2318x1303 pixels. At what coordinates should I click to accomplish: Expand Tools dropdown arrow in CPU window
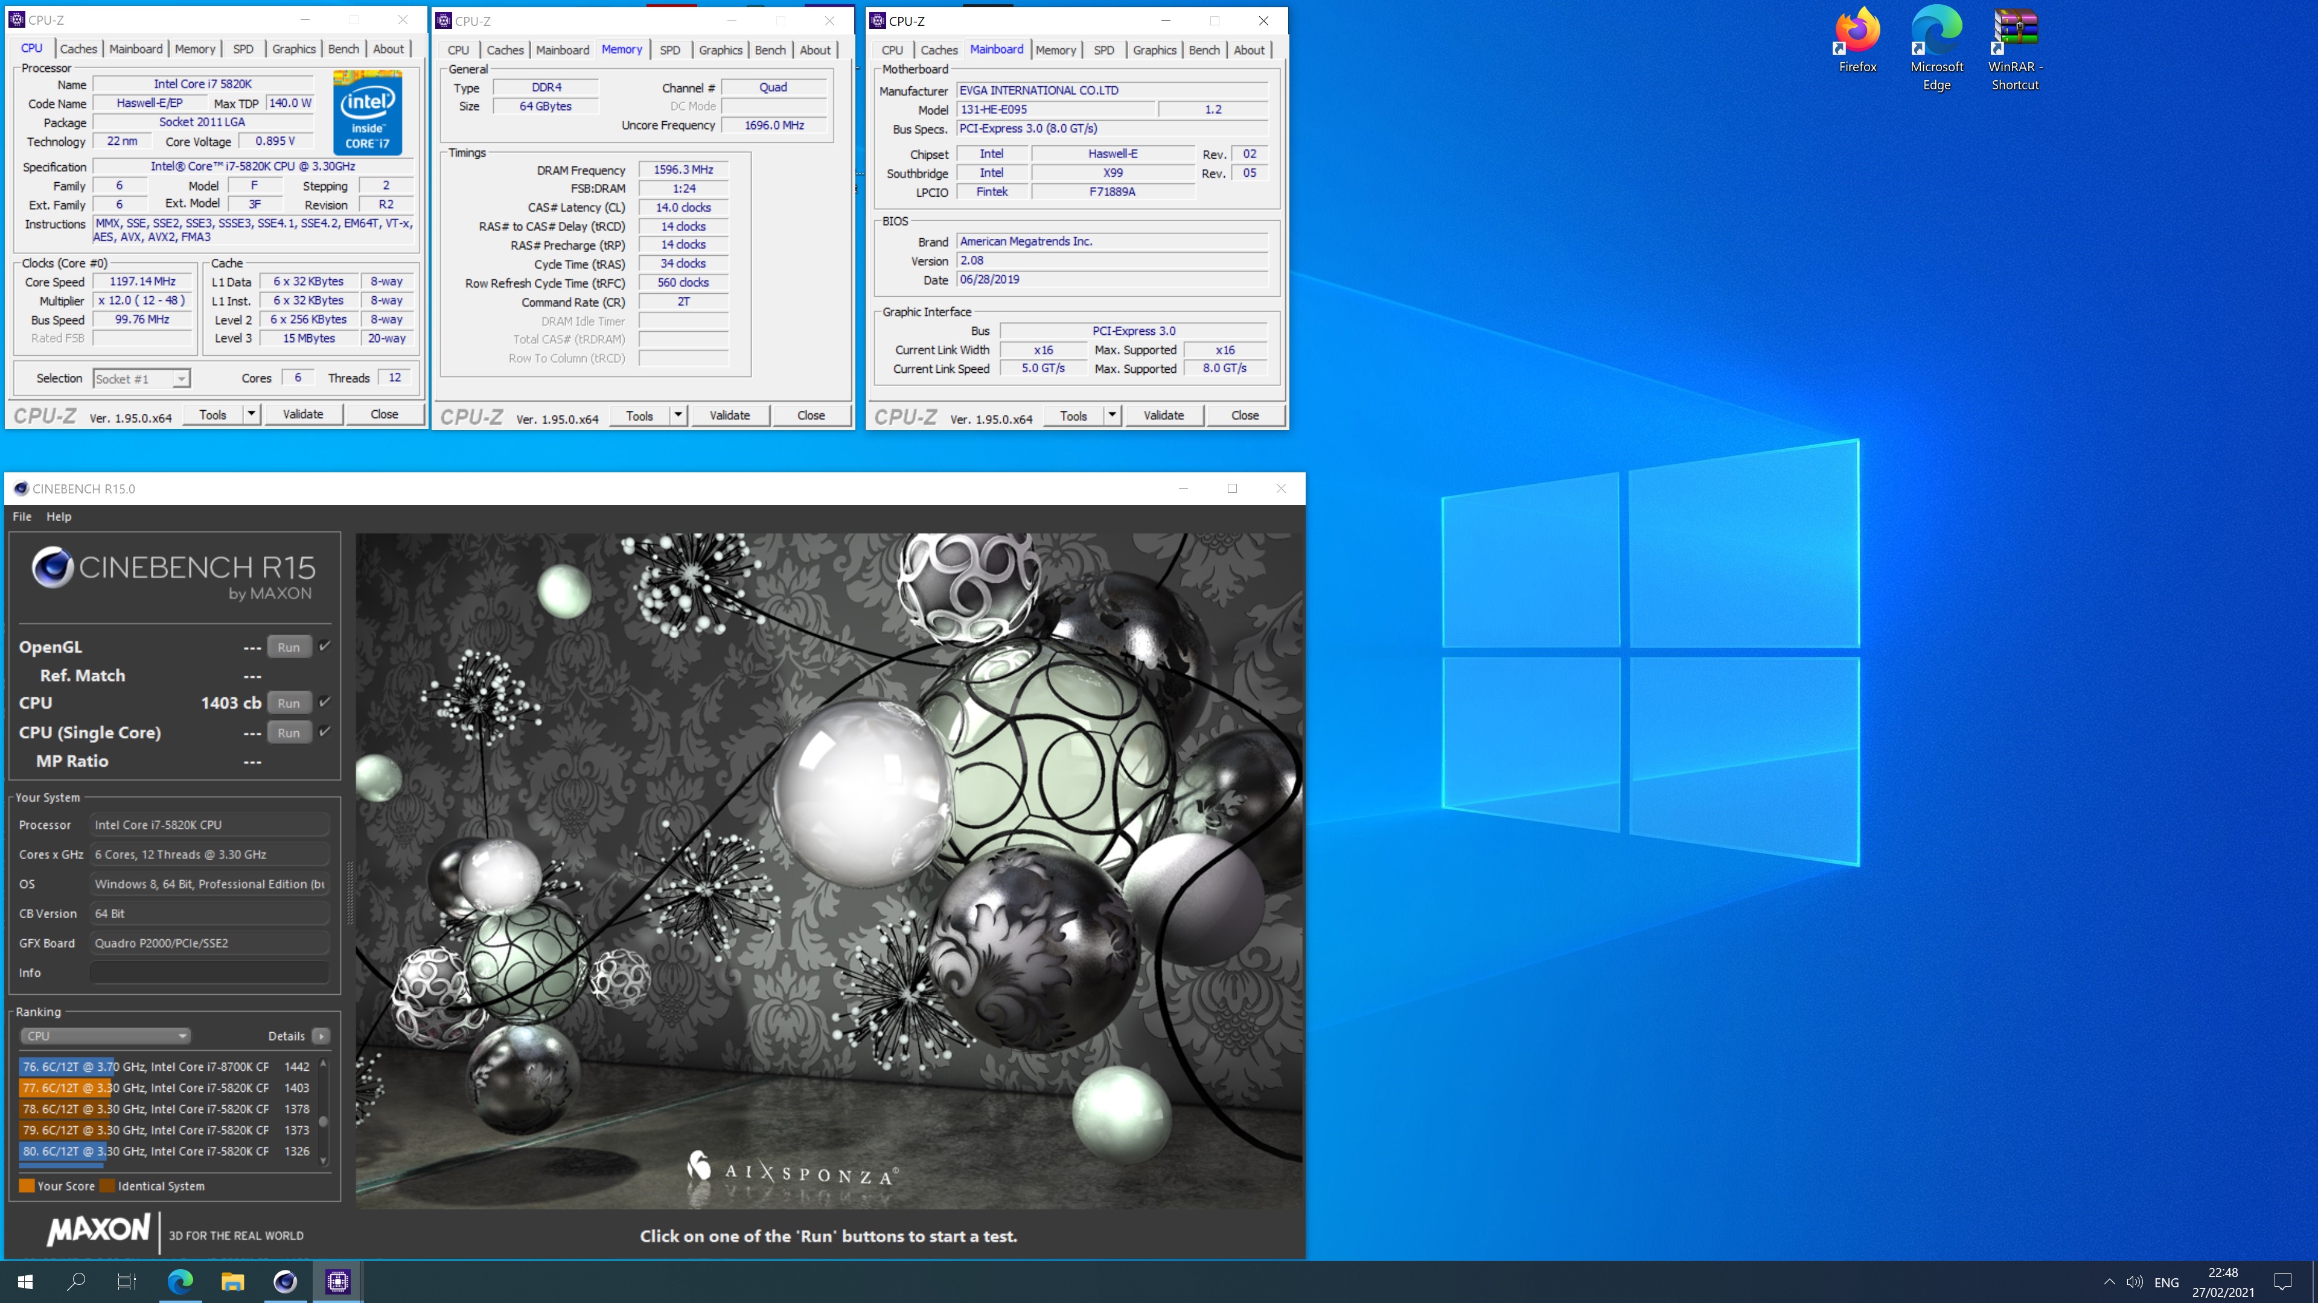tap(252, 414)
